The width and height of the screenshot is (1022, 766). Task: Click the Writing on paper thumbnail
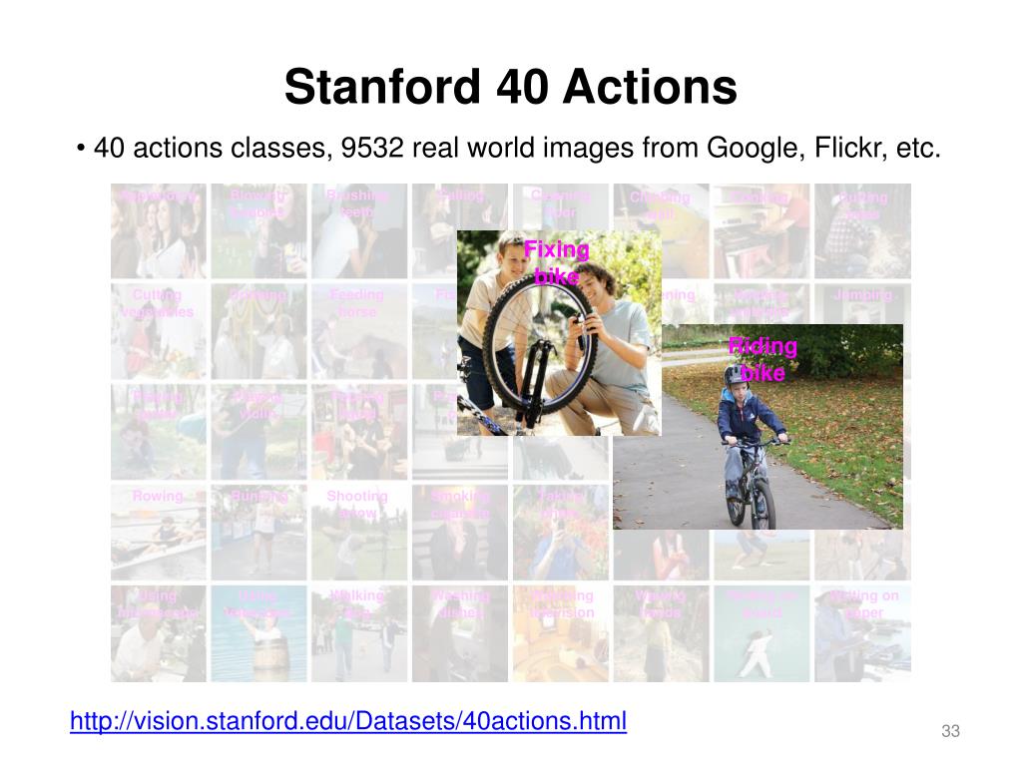[x=862, y=633]
